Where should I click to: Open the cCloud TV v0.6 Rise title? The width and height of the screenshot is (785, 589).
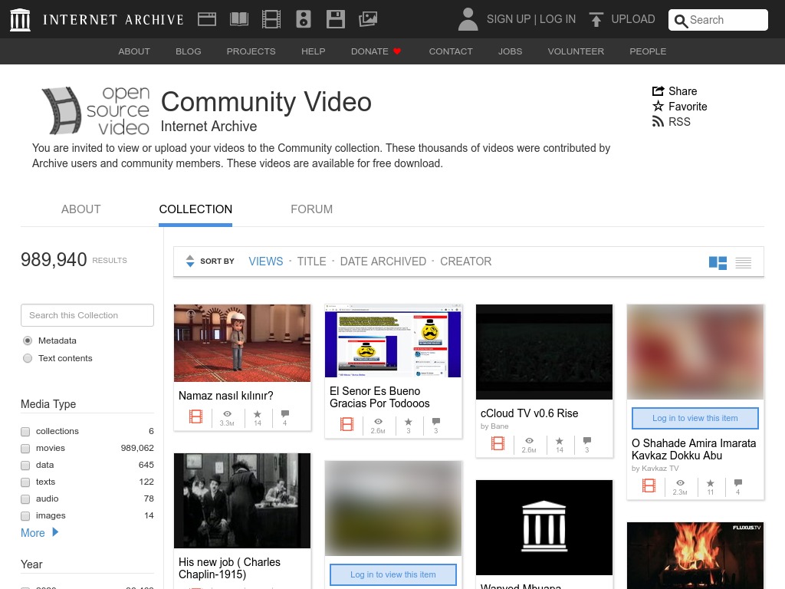tap(529, 413)
